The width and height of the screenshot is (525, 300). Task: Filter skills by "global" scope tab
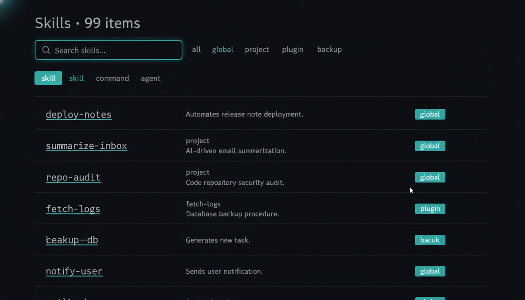(223, 50)
